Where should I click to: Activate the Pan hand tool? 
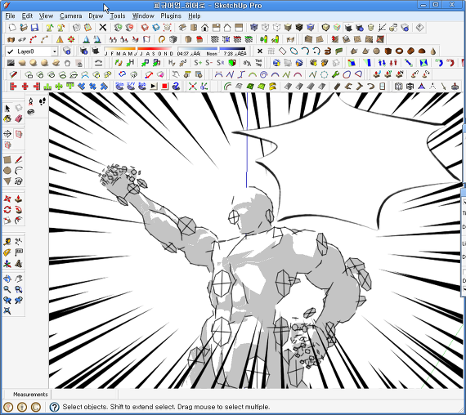(19, 279)
